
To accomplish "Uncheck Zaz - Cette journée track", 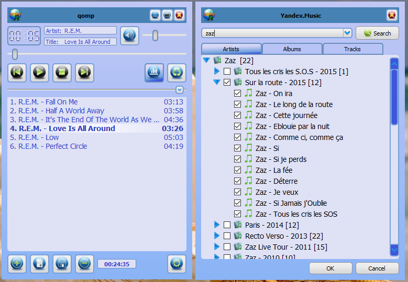I will point(237,115).
